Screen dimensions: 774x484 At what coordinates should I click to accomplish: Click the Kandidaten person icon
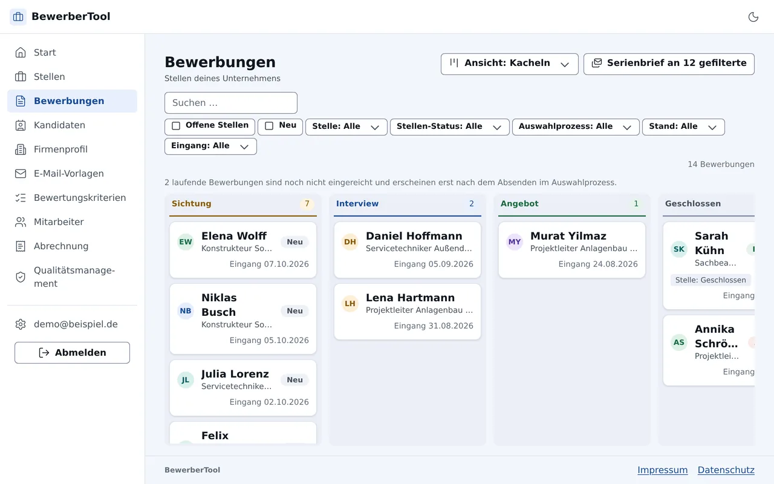[x=21, y=125]
